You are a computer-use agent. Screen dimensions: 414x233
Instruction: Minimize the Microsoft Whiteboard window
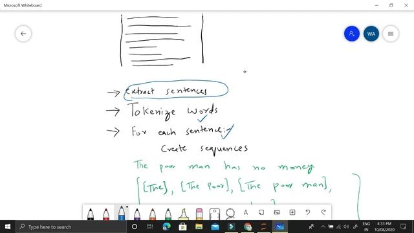376,5
